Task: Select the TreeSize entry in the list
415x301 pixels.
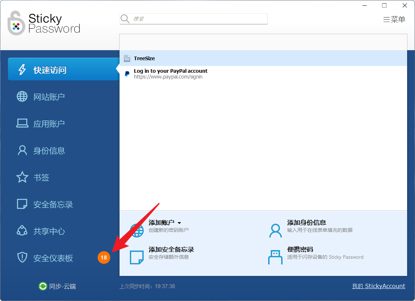Action: (263, 58)
